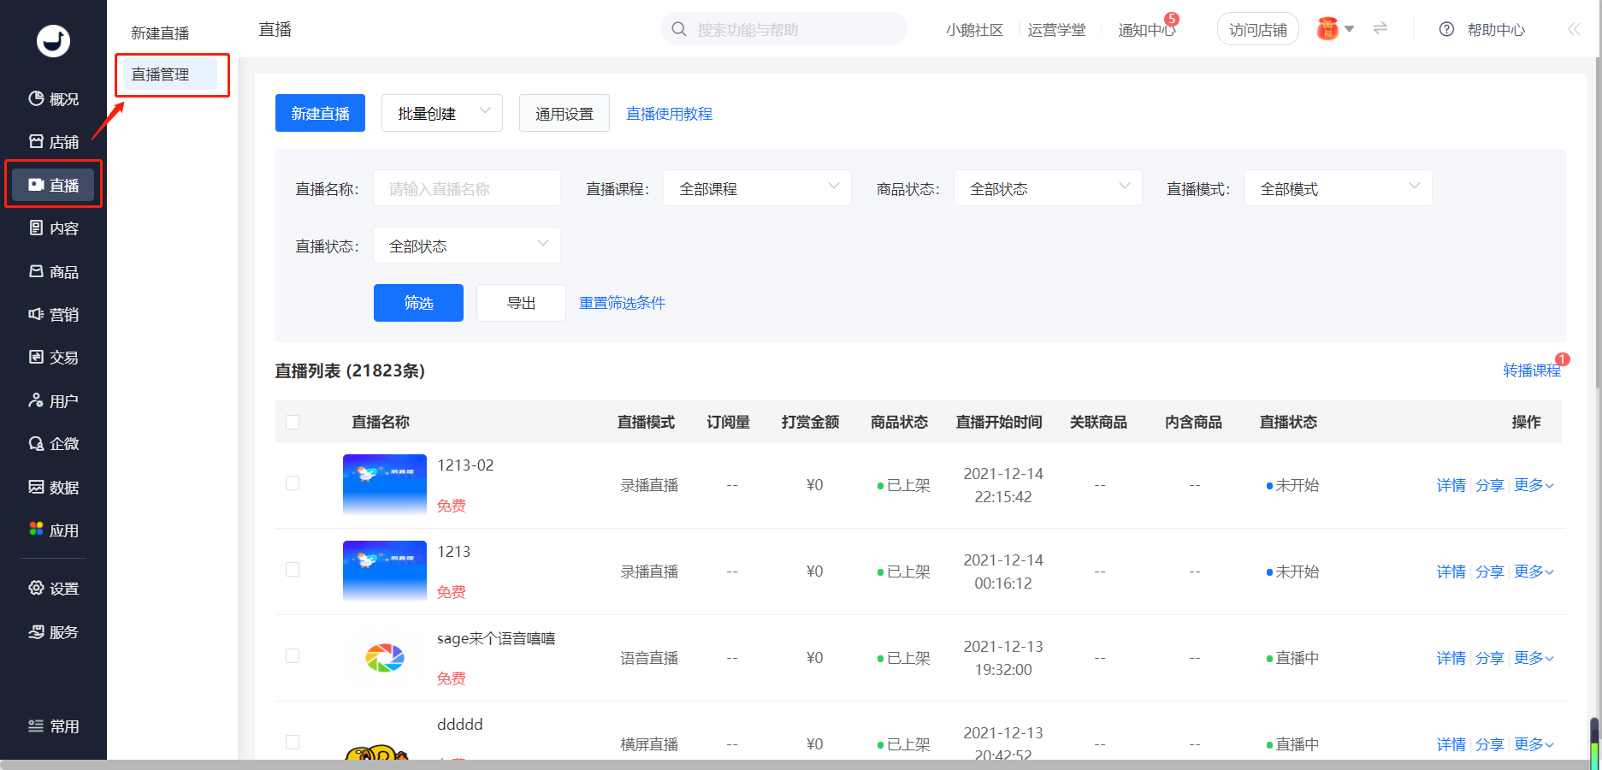Open the sage来个语音嘻嘻 thumbnail

coord(385,657)
